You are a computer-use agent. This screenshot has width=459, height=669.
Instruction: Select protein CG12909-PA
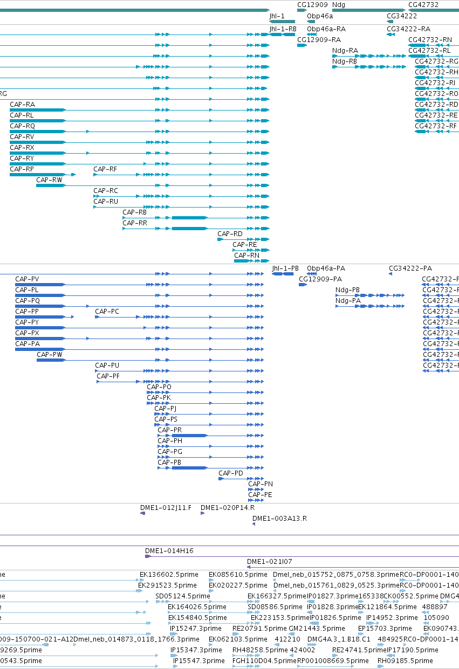click(x=303, y=285)
